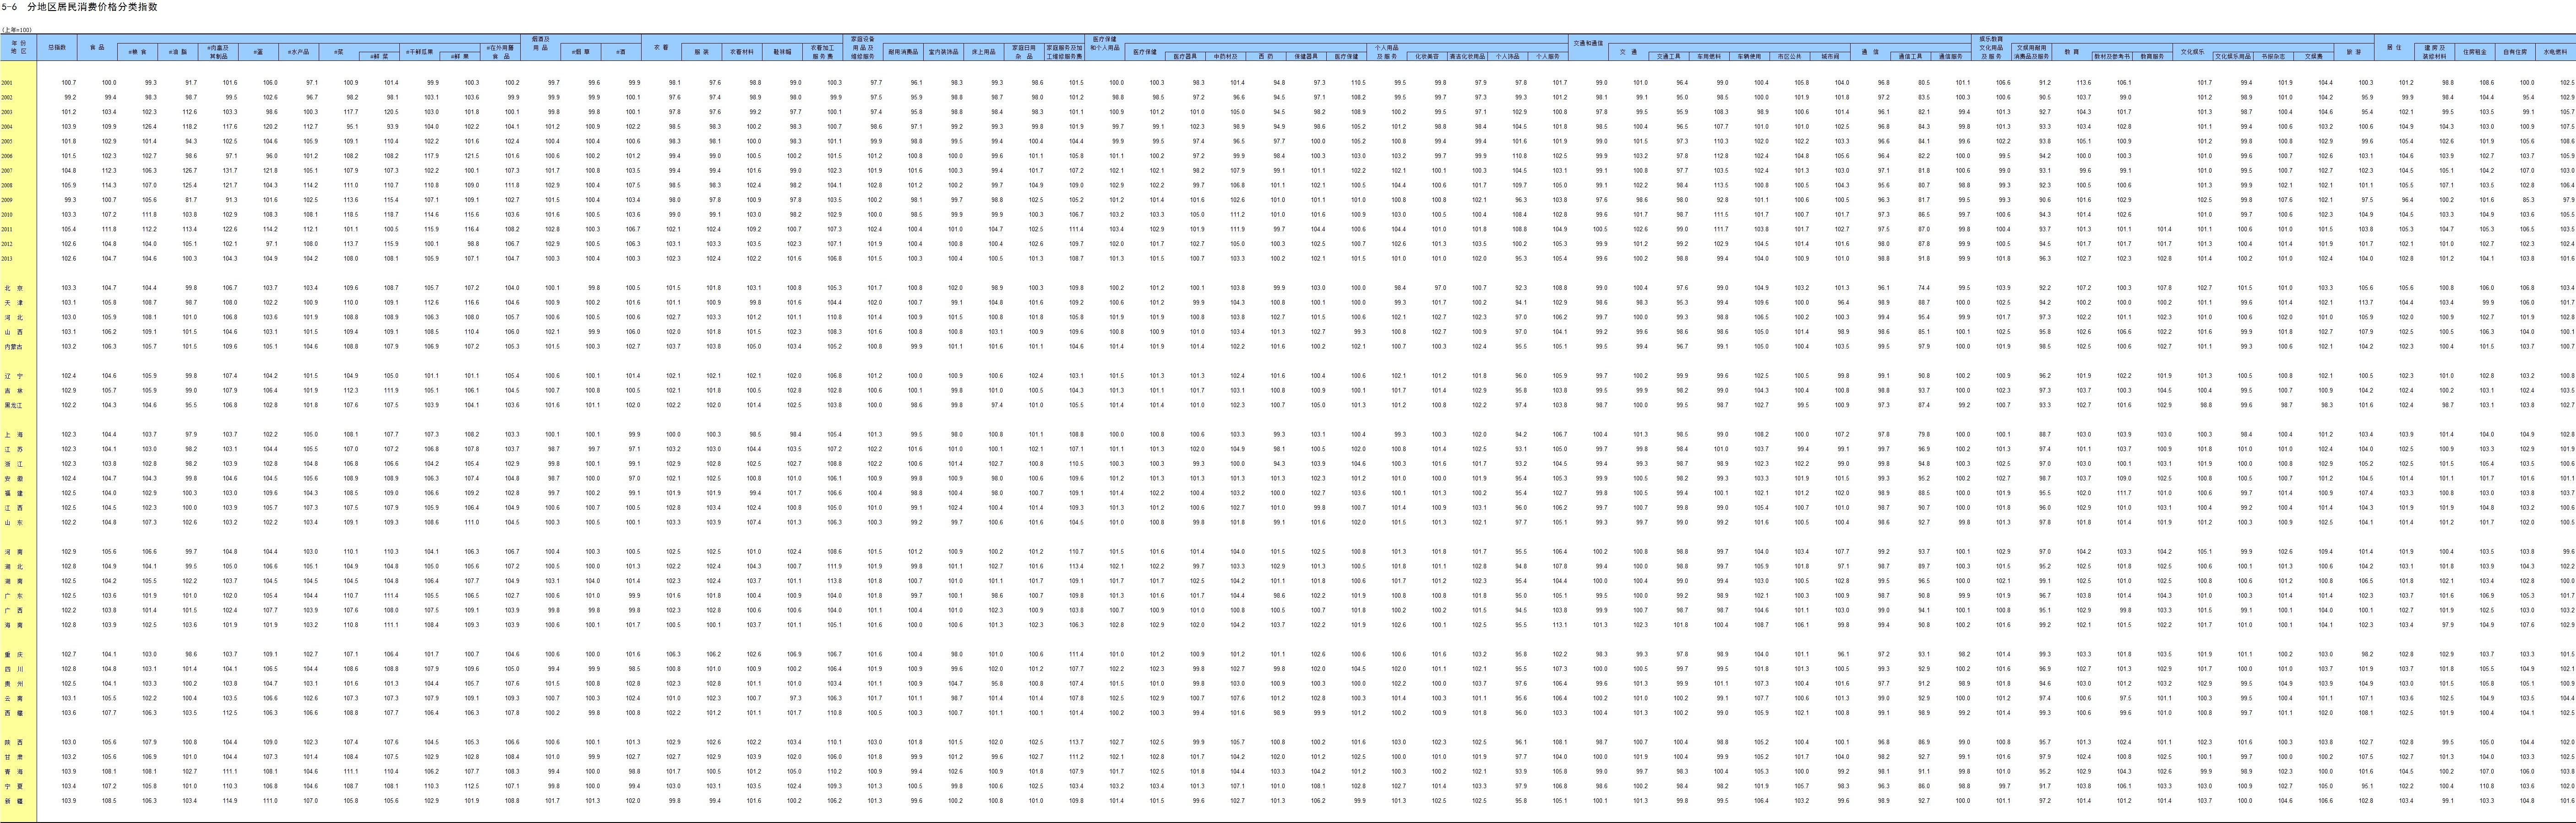Select the #在外用膳食品 column header

click(x=500, y=52)
